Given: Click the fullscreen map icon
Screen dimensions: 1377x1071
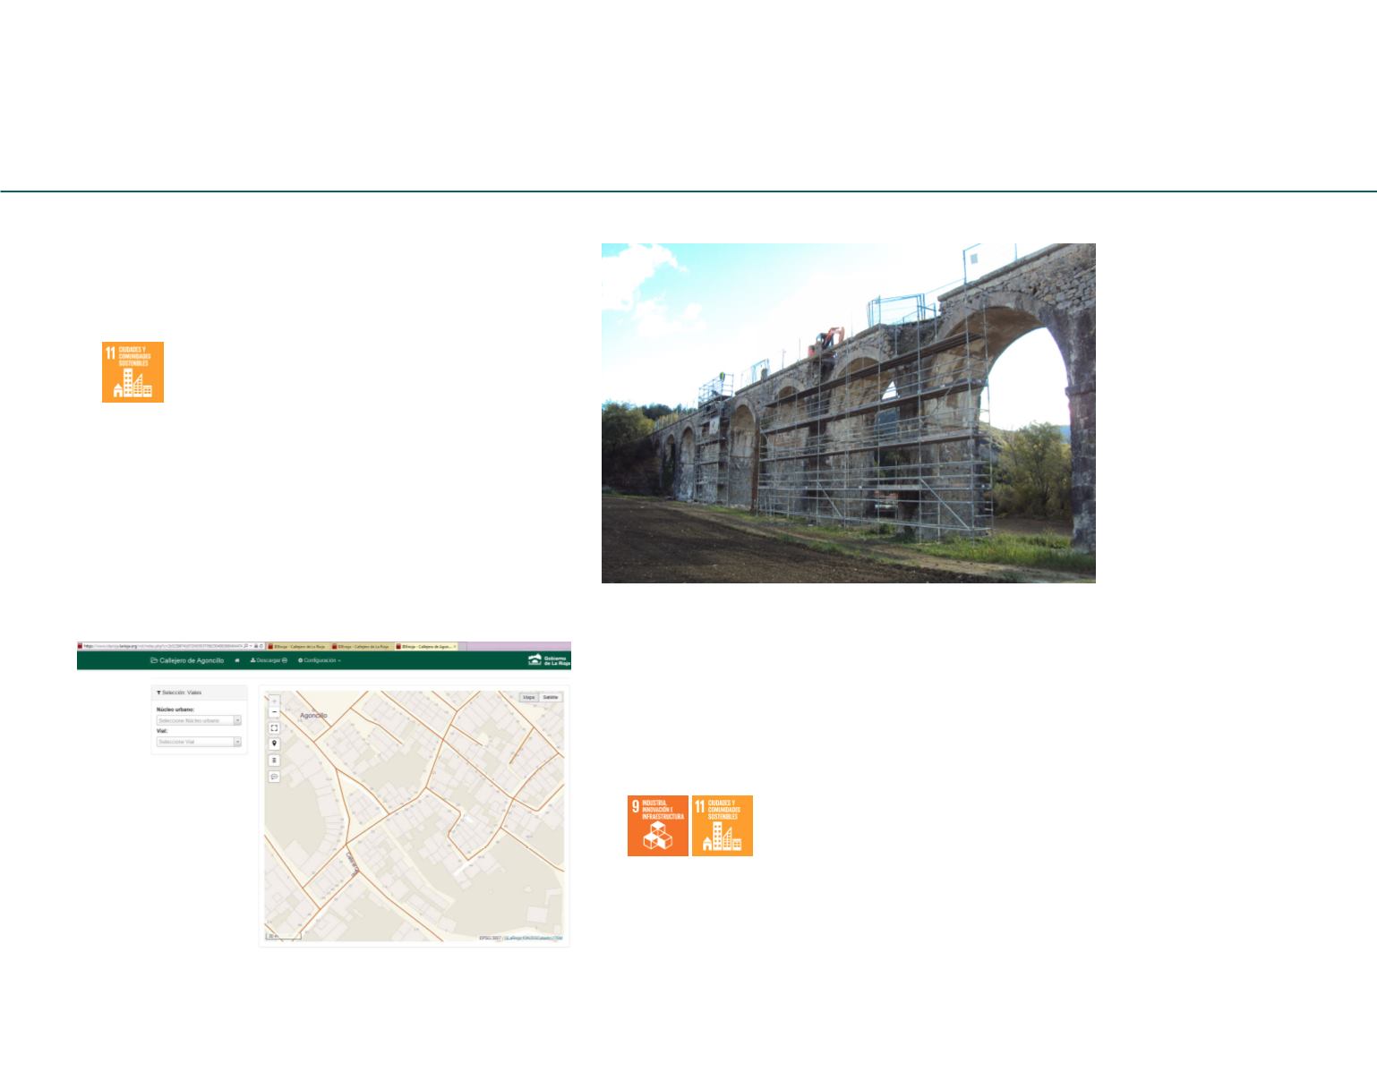Looking at the screenshot, I should (x=274, y=728).
